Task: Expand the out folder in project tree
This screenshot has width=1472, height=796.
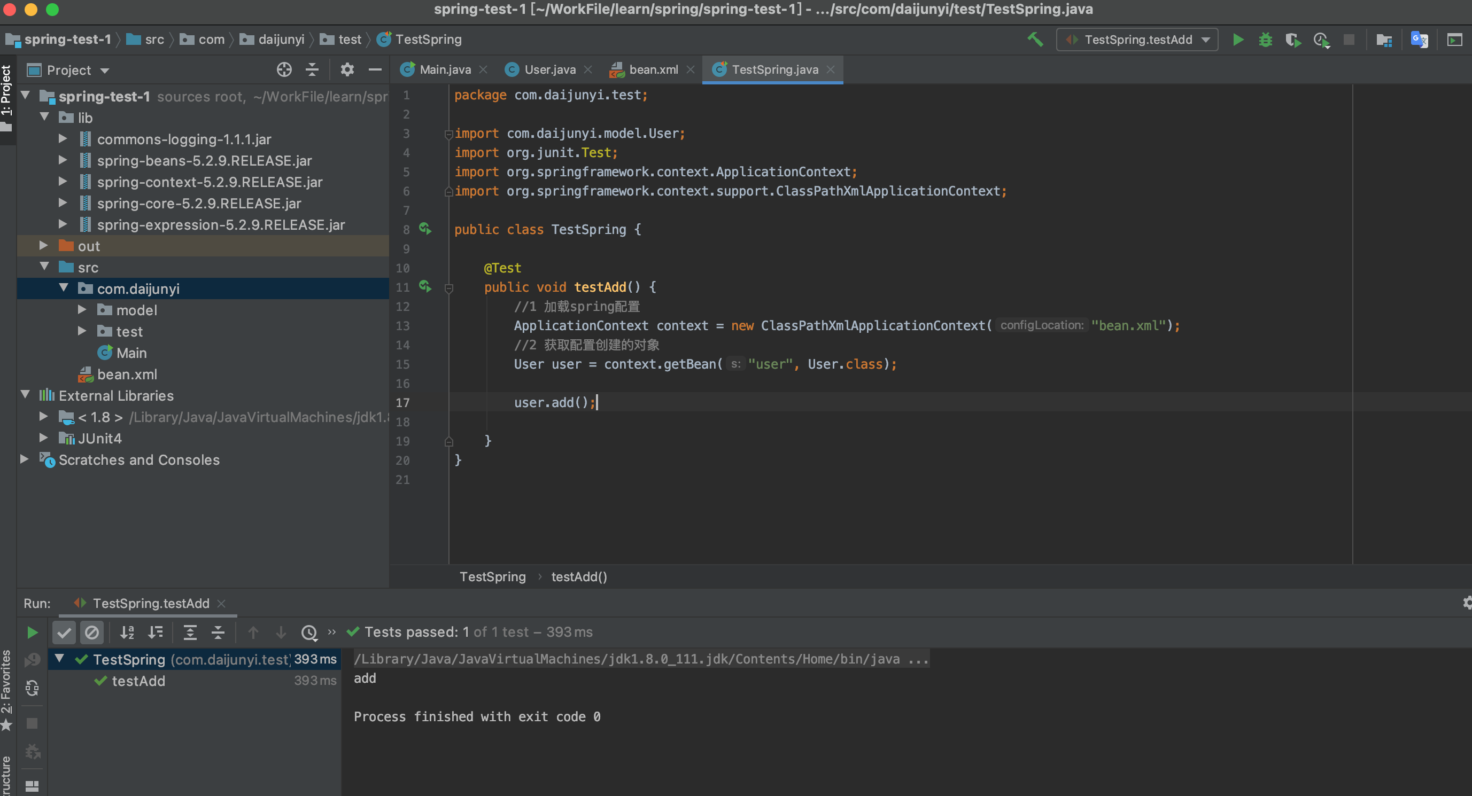Action: click(x=43, y=246)
